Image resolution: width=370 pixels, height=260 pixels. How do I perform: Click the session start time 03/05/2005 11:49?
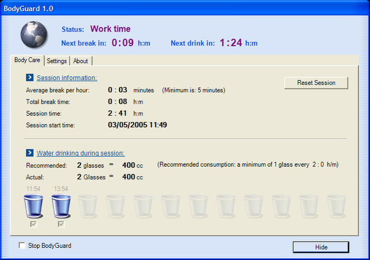point(137,124)
